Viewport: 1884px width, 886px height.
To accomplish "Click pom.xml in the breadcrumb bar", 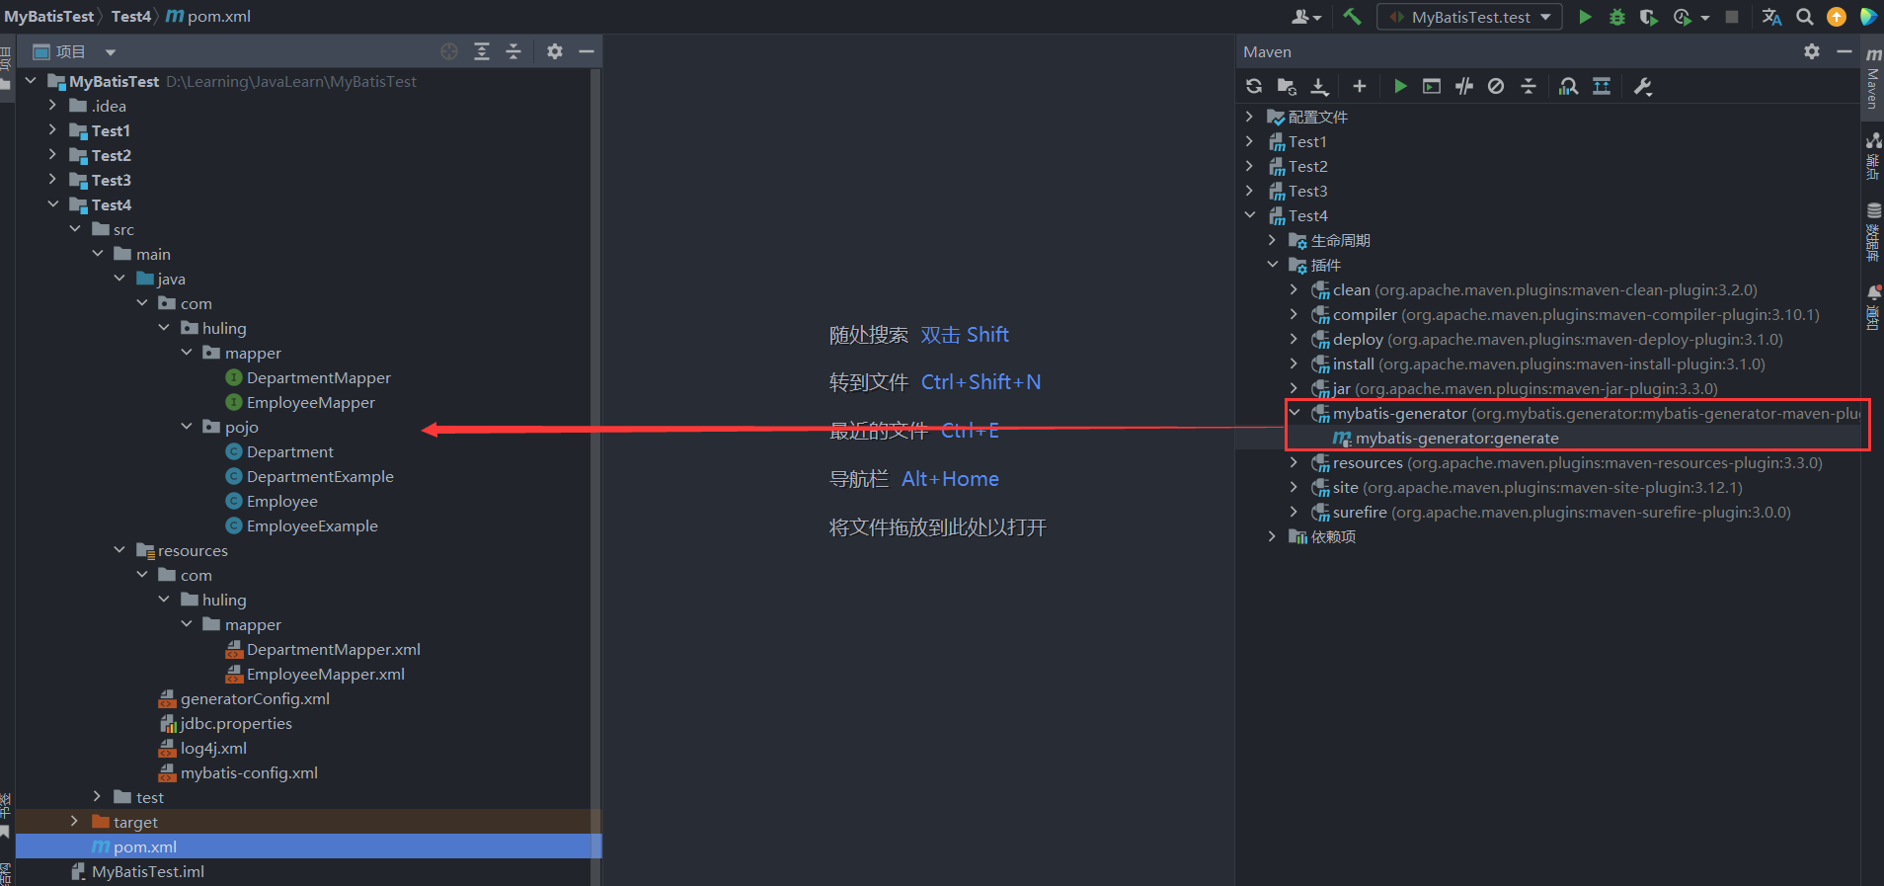I will 208,17.
